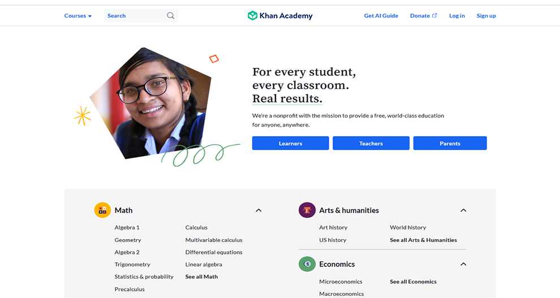Click the Economics subject icon
This screenshot has width=560, height=298.
pos(307,264)
